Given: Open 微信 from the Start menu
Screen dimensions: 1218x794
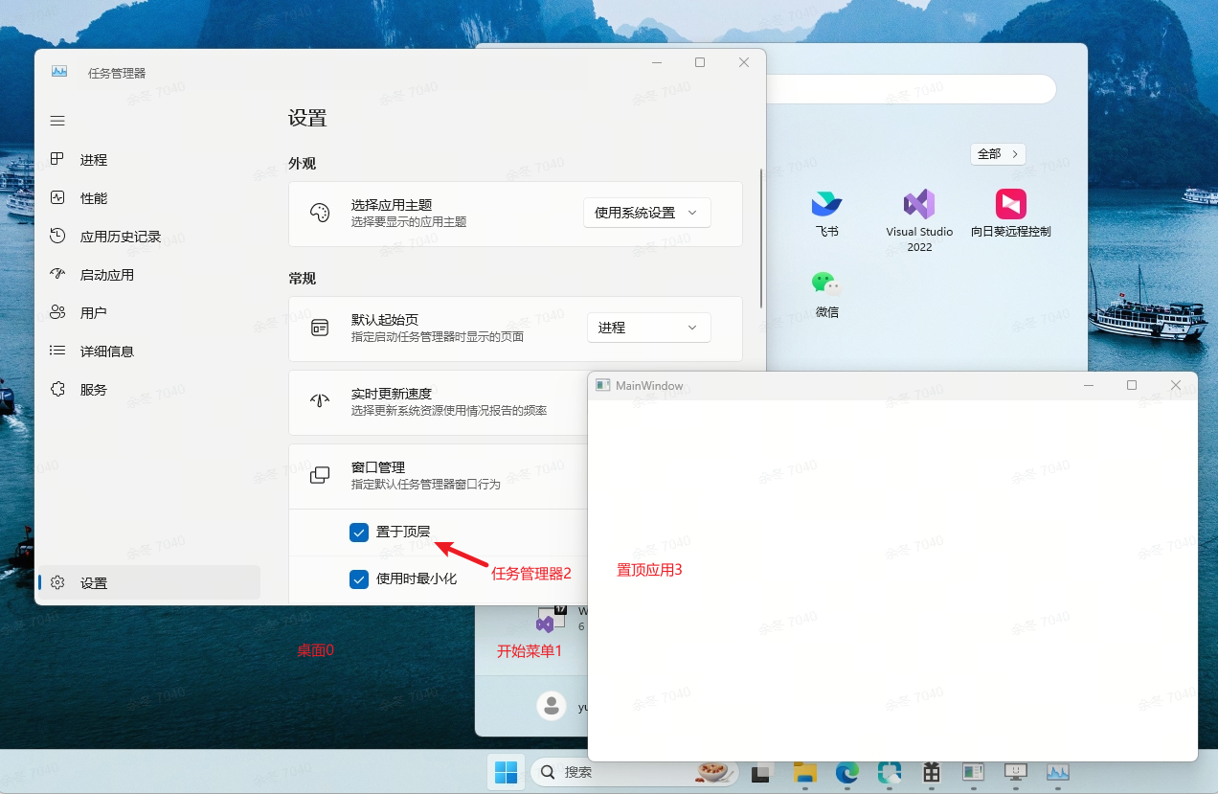Looking at the screenshot, I should coord(826,294).
